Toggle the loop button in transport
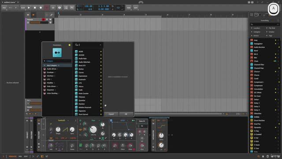The width and height of the screenshot is (282, 159). (118, 8)
